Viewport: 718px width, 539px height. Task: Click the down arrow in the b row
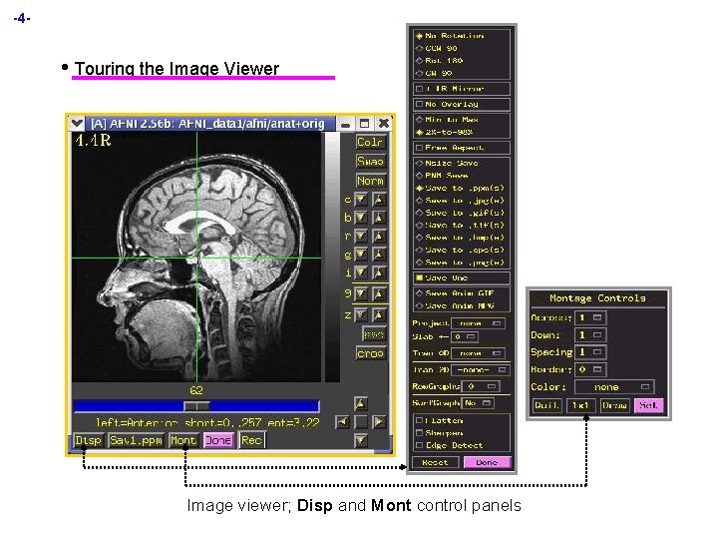click(x=361, y=218)
